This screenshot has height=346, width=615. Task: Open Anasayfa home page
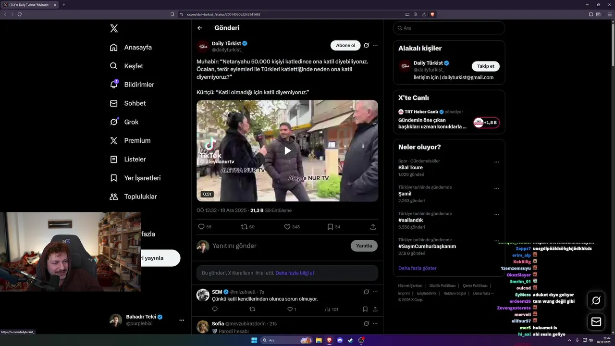131,47
